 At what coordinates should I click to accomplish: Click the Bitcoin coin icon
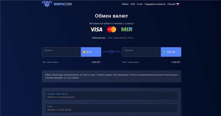click(x=84, y=52)
